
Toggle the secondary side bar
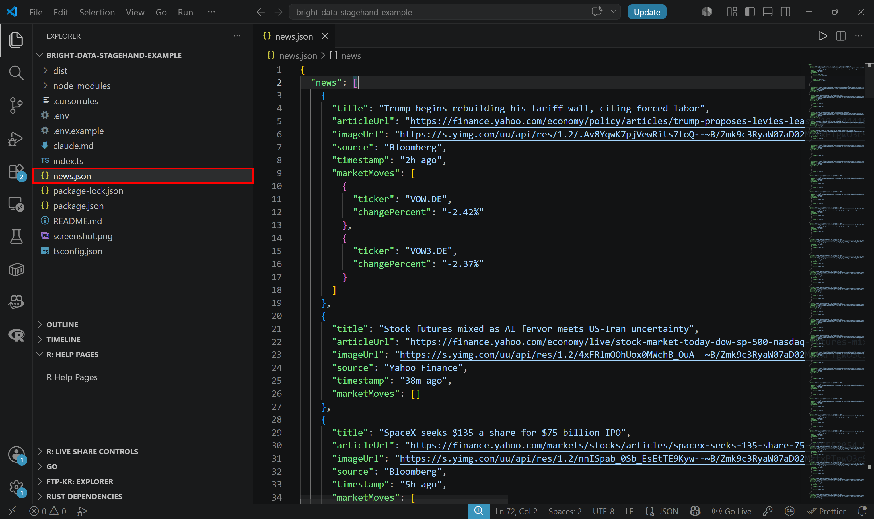coord(785,12)
